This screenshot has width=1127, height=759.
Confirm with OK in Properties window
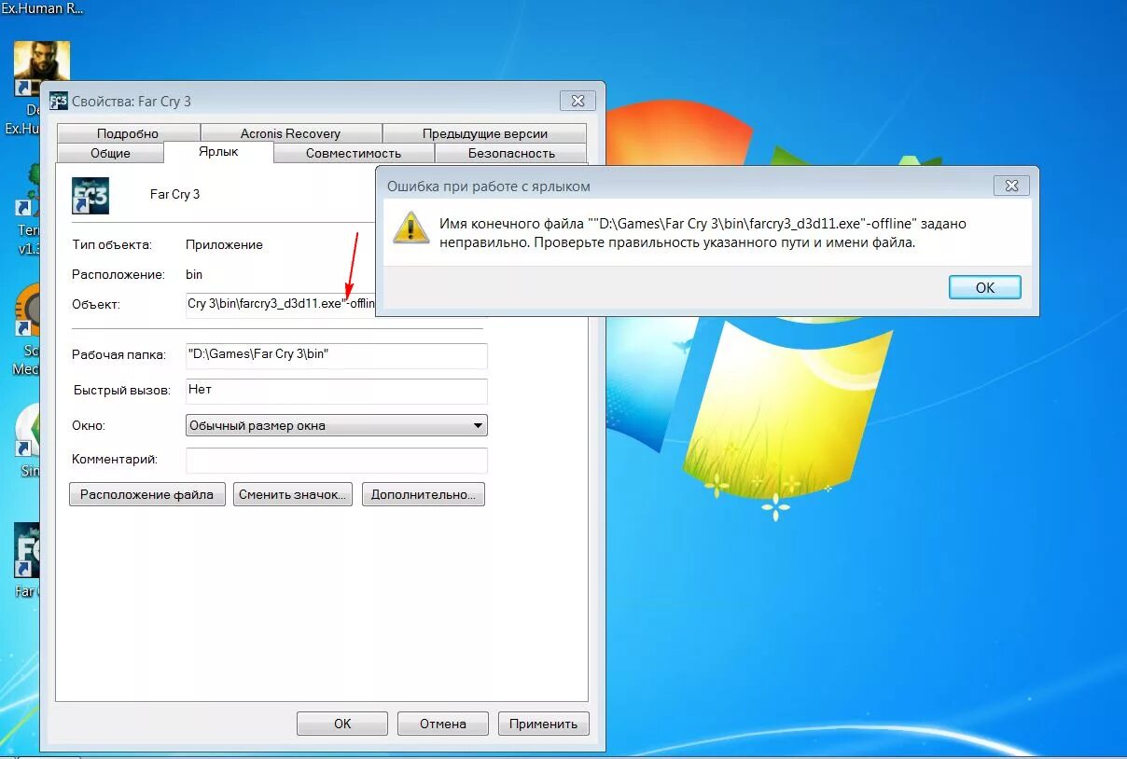click(342, 724)
